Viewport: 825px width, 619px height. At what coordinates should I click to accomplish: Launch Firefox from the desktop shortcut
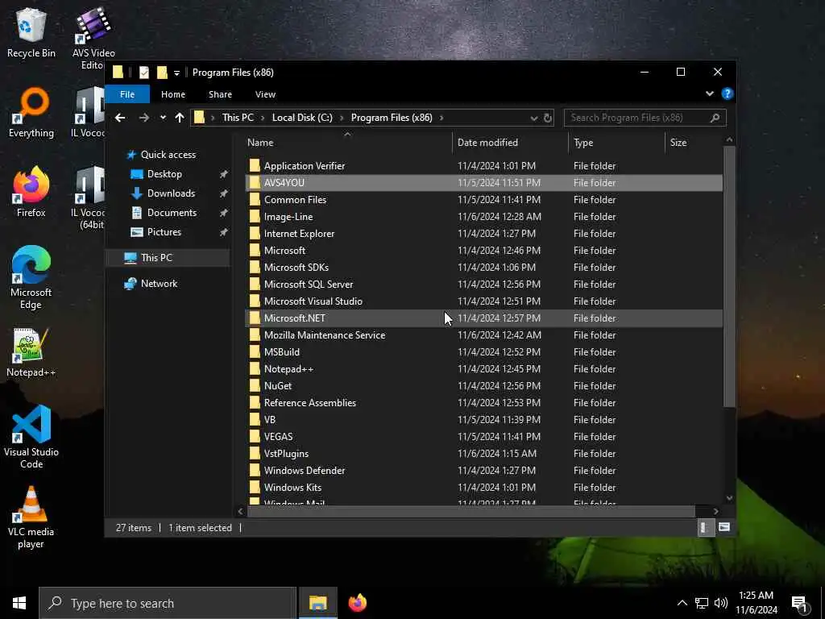coord(31,192)
